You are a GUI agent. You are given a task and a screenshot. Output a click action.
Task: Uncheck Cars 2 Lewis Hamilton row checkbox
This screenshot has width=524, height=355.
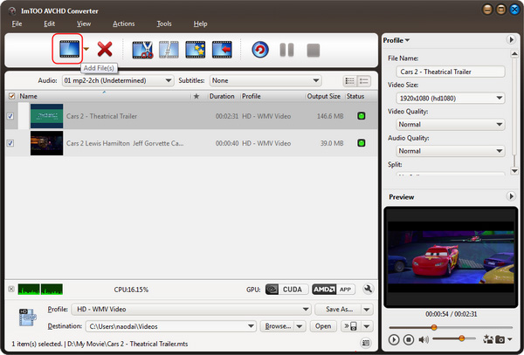pyautogui.click(x=10, y=143)
